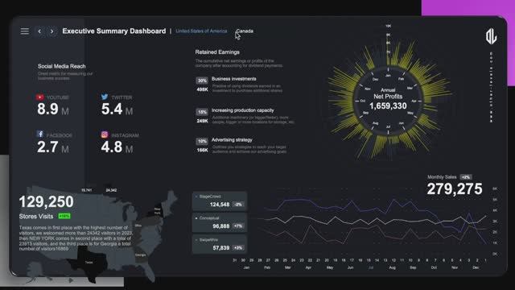Click Facebook reach value 2.7 M

pos(53,147)
